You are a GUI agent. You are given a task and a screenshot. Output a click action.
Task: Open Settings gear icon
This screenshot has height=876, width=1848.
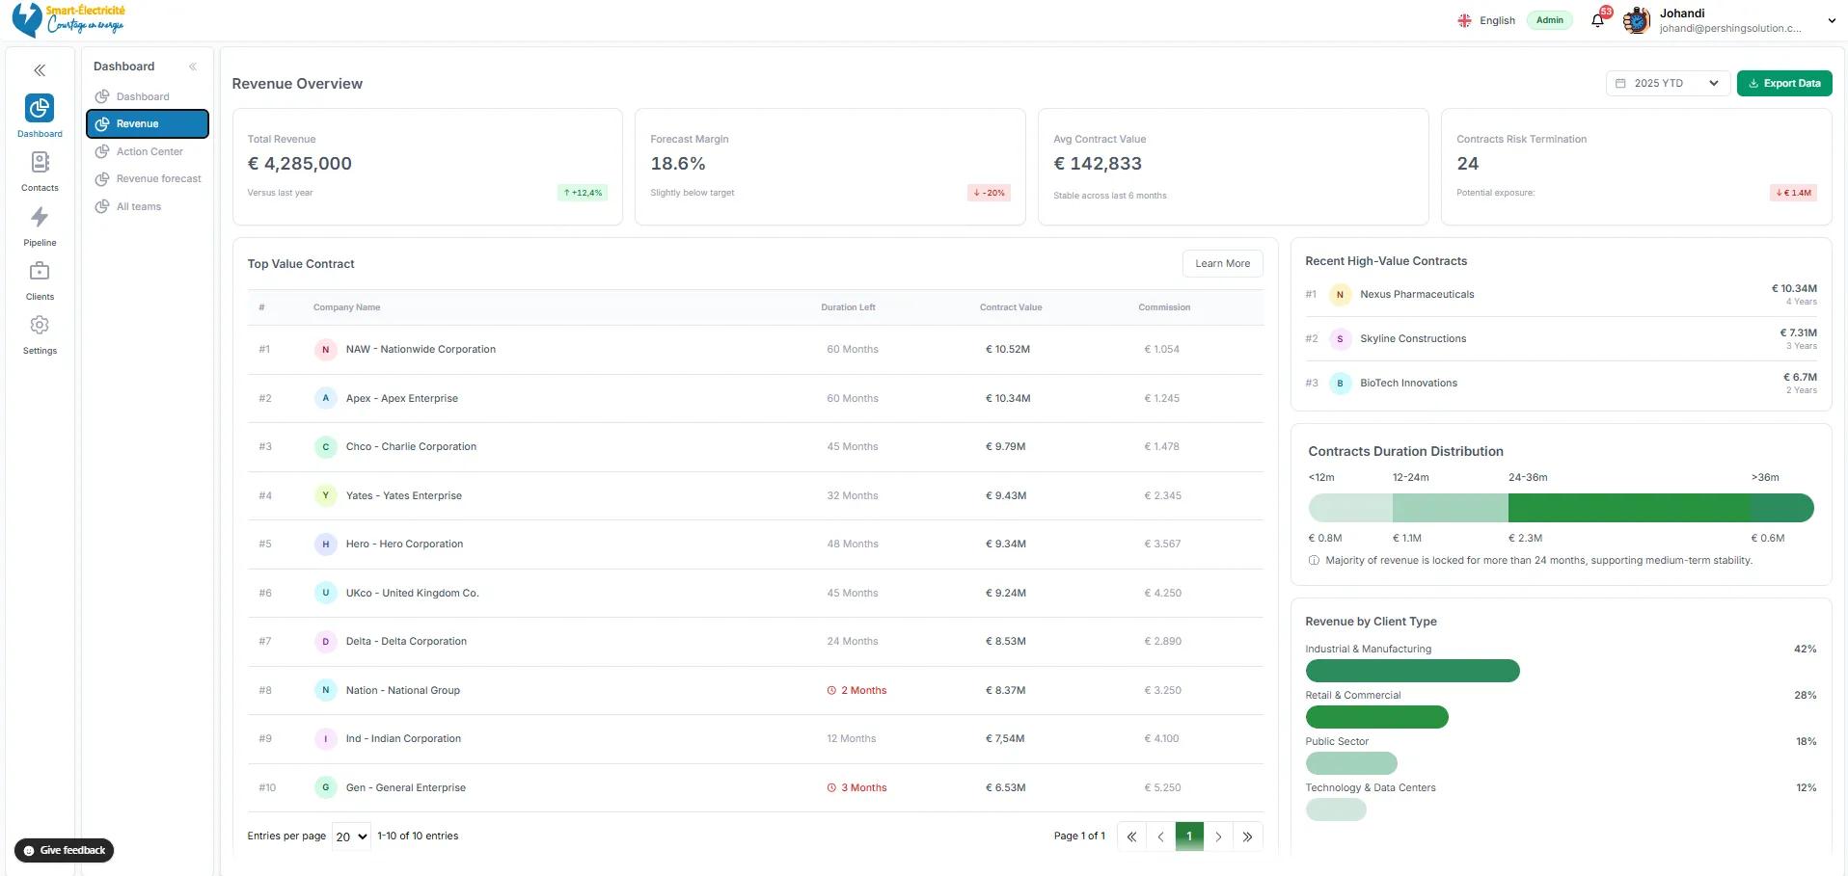click(40, 325)
